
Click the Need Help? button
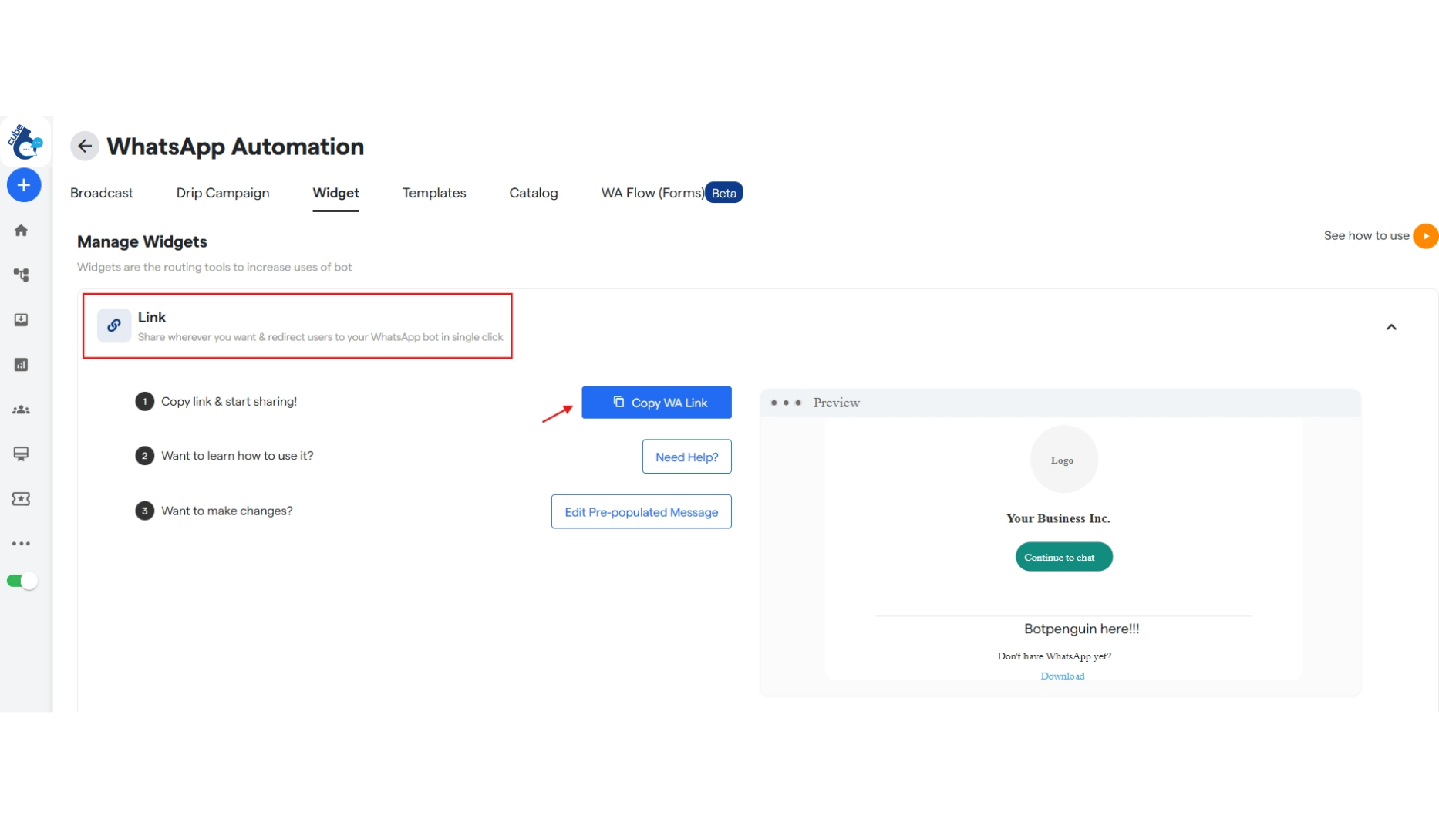(x=686, y=457)
